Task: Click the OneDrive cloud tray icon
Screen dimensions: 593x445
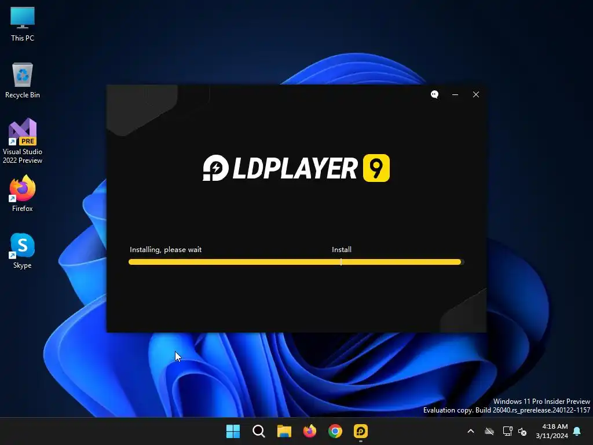Action: tap(489, 431)
